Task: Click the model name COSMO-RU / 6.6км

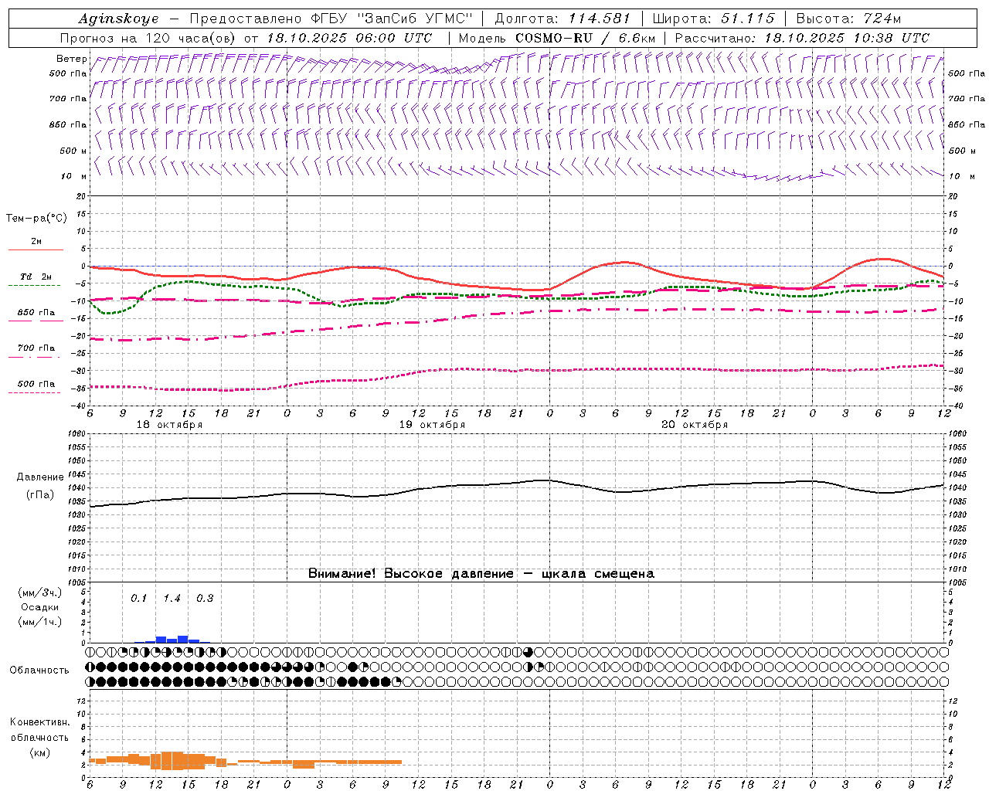Action: [585, 38]
